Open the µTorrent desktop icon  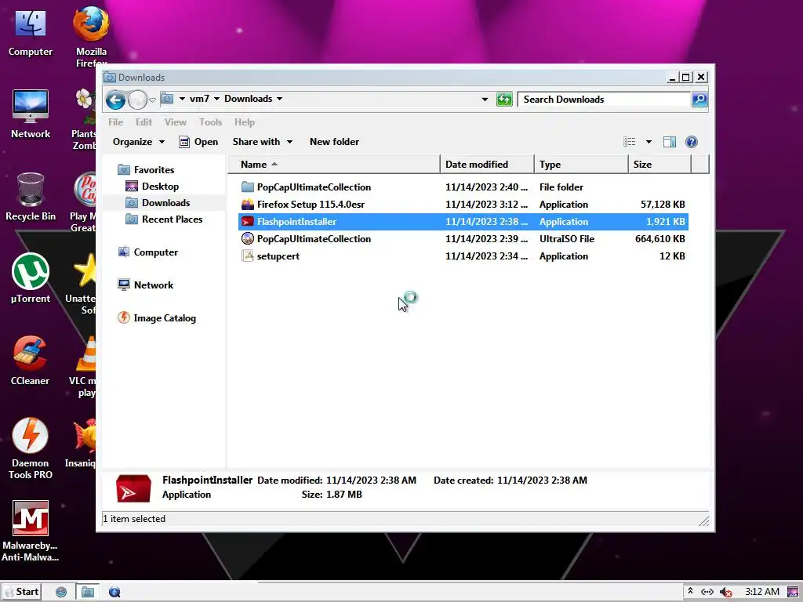[x=31, y=279]
